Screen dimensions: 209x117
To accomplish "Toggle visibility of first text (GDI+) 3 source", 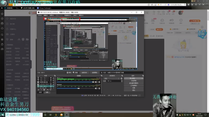I will pyautogui.click(x=51, y=78).
